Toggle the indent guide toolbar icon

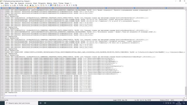click(x=51, y=5)
